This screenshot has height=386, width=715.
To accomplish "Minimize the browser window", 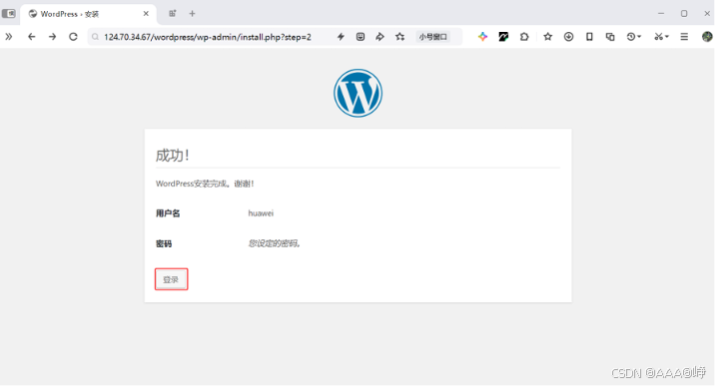I will pos(661,14).
